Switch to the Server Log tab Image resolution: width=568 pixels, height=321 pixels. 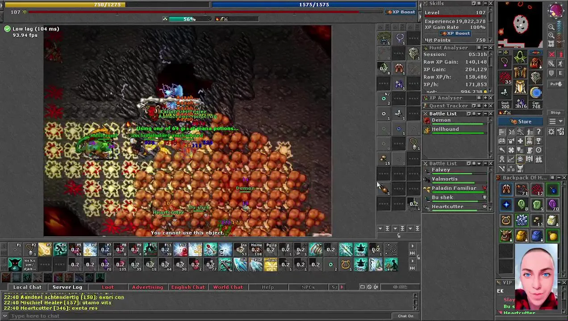coord(67,287)
